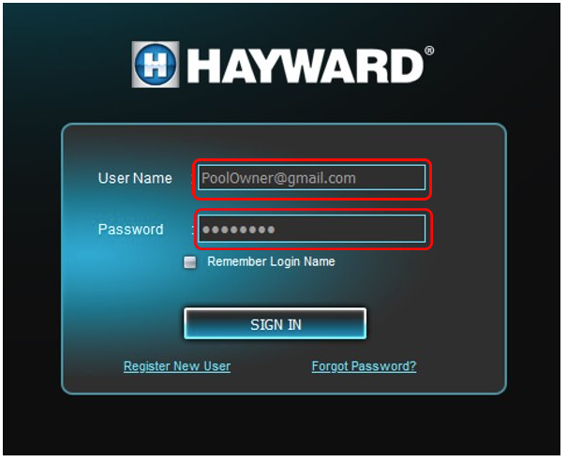Focus the User Name input field

click(312, 178)
